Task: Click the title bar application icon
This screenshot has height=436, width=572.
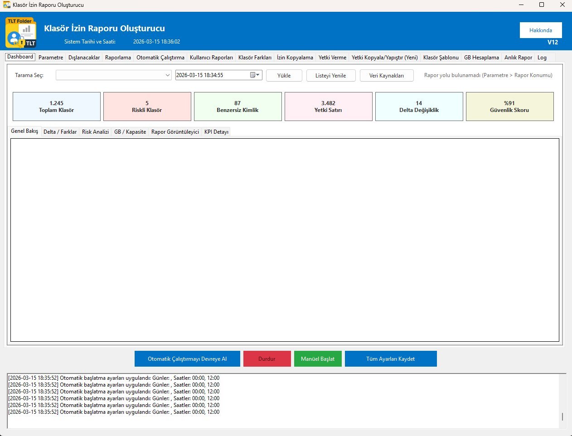Action: (6, 5)
